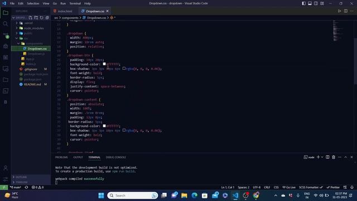Screen dimensions: 357x201
Task: Toggle secondary side bar in title bar
Action: [316, 3]
